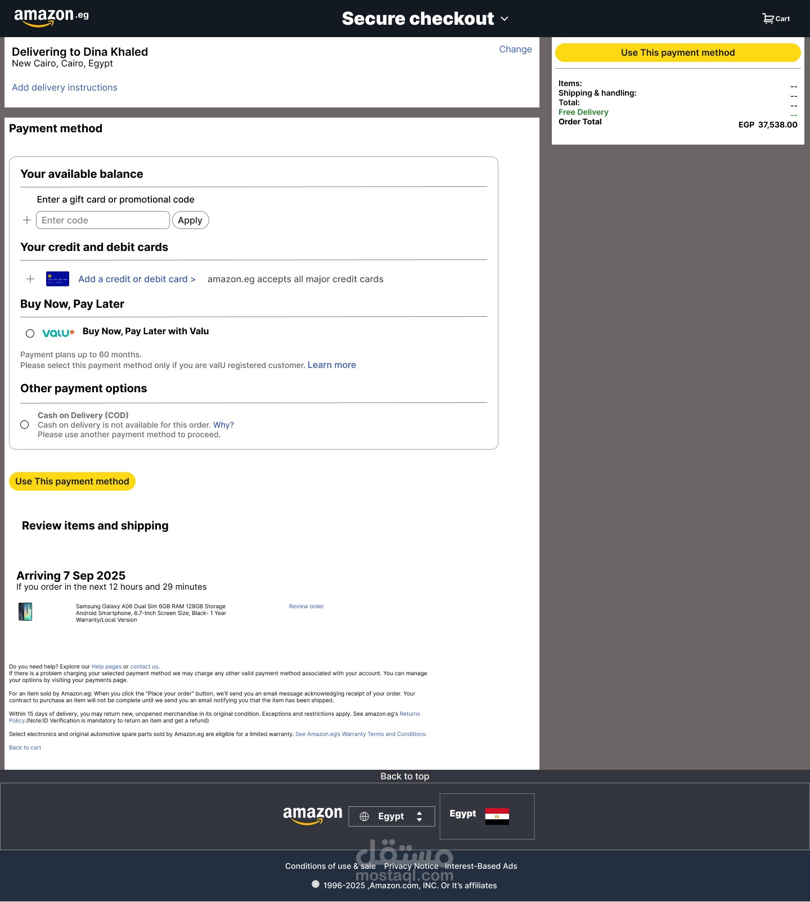Screen dimensions: 810x902
Task: Click the Review items and shipping heading
Action: 95,526
